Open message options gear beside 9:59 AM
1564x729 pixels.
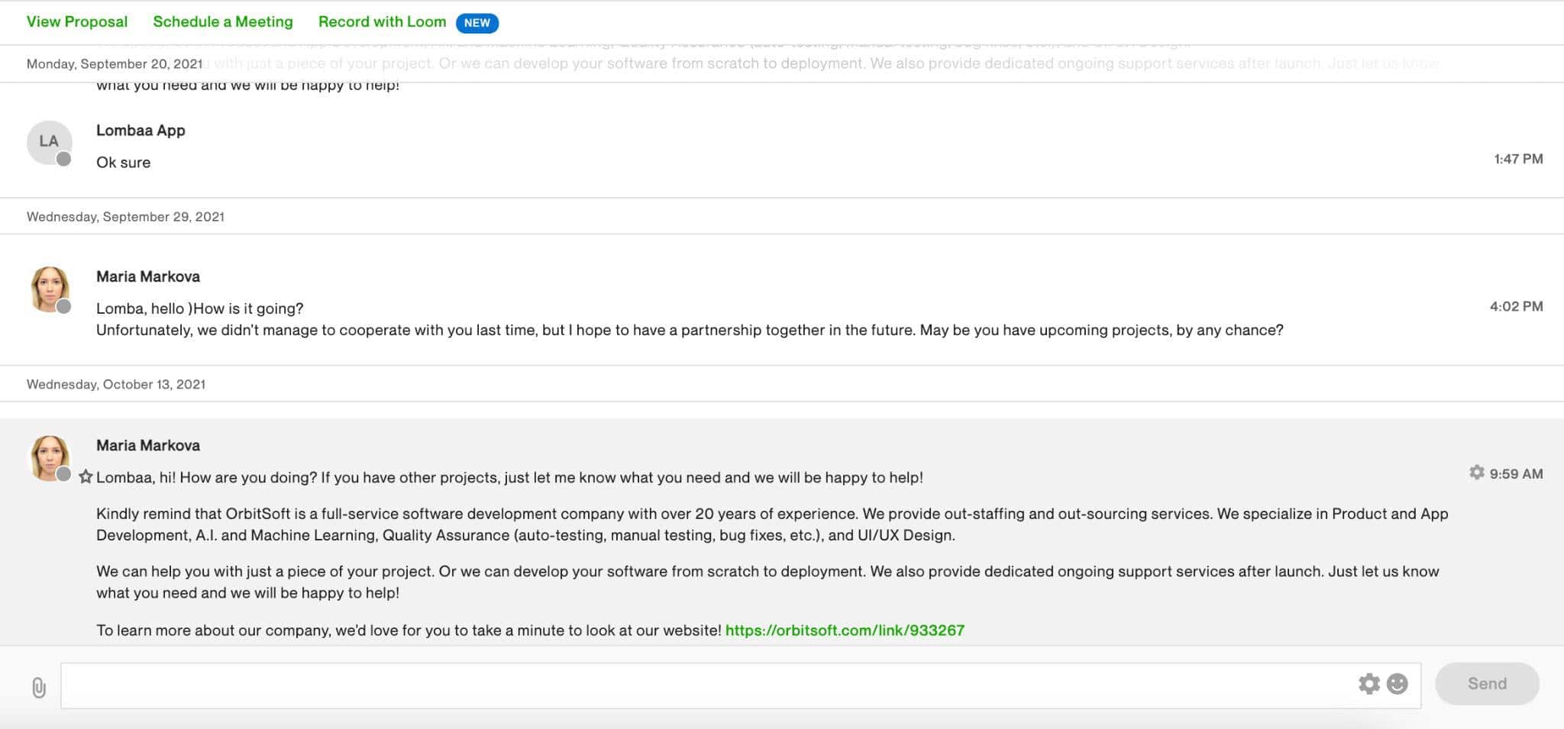tap(1476, 473)
